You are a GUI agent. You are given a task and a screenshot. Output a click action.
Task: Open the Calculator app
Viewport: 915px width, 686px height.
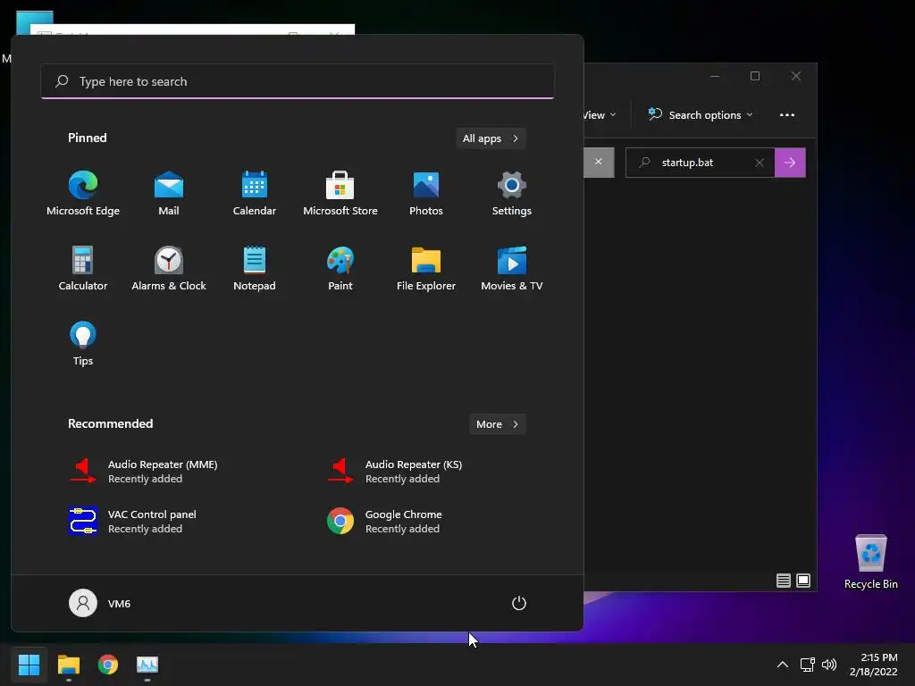tap(83, 269)
